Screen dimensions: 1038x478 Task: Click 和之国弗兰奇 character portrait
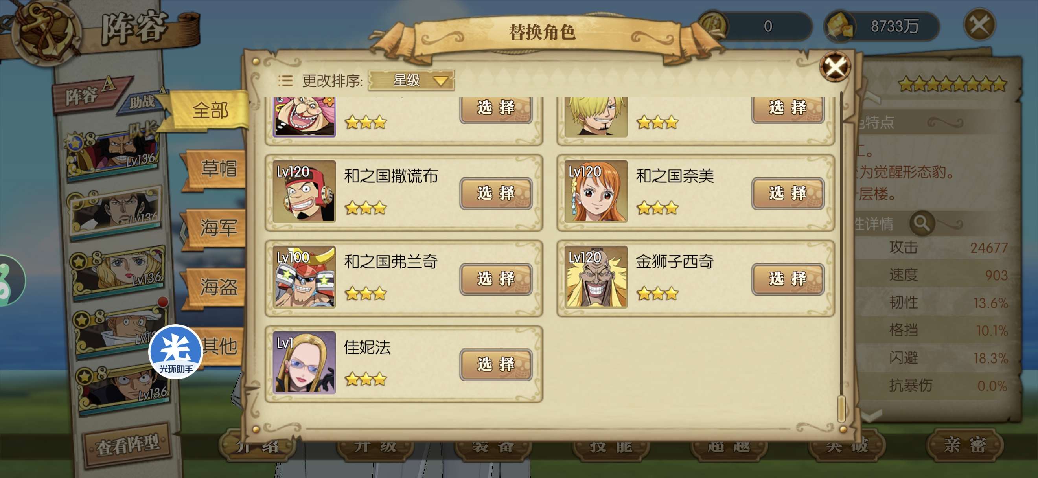point(304,277)
